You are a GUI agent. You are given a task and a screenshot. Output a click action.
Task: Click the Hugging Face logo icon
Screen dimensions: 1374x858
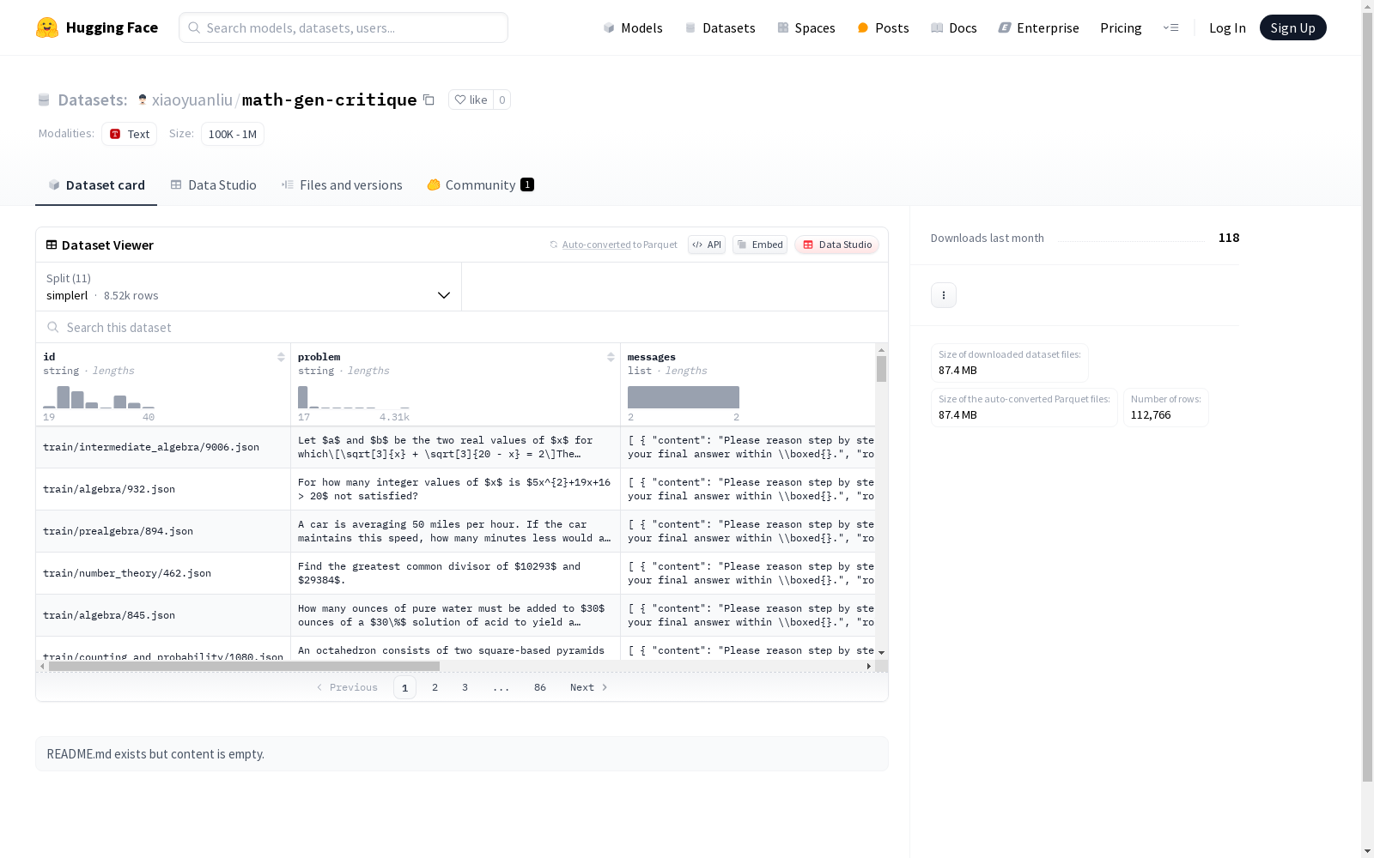[x=47, y=27]
